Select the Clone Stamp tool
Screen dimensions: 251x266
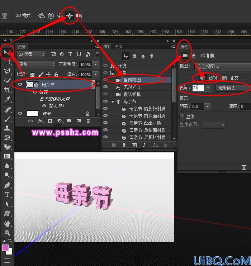7,128
